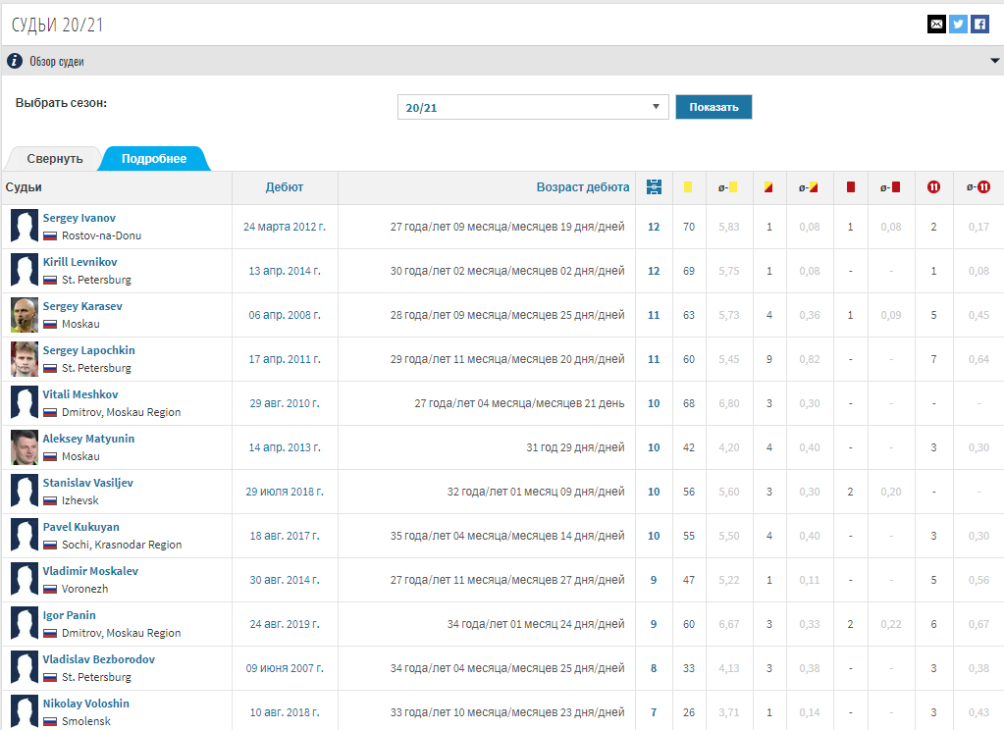
Task: Sort table by Возраст дебюта column
Action: 582,186
